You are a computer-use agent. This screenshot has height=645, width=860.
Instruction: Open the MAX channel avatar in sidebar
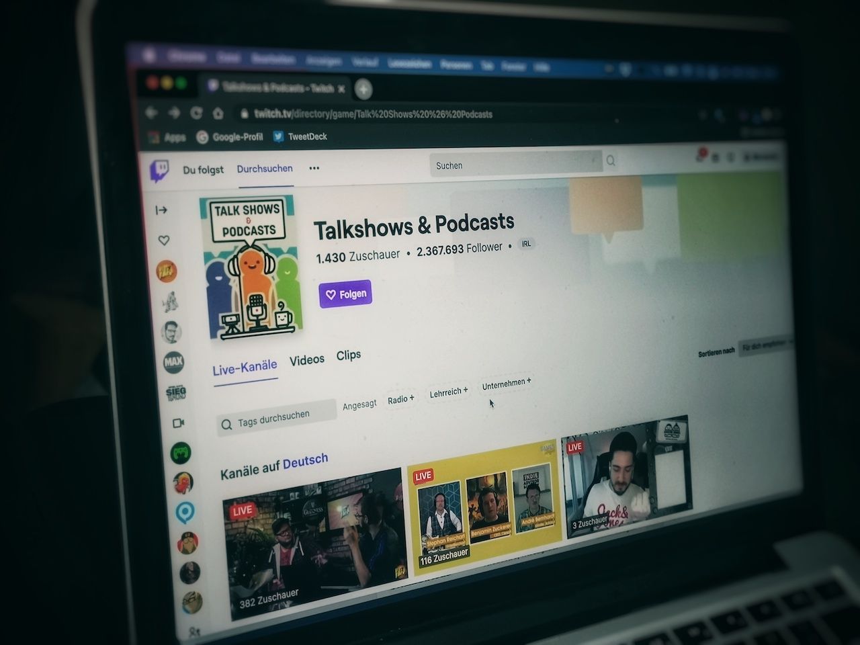click(x=173, y=361)
